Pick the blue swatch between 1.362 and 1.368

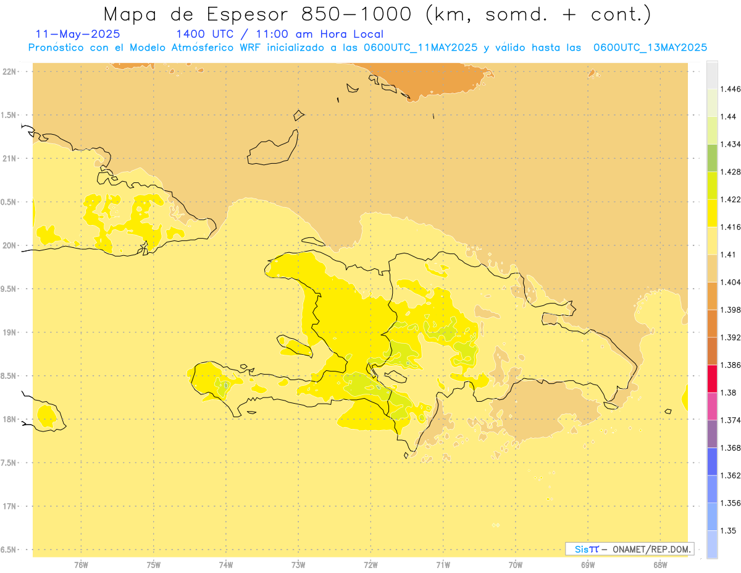(x=712, y=462)
